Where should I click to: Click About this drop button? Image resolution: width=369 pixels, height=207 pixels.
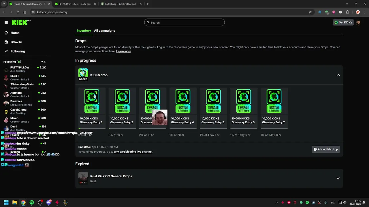[326, 149]
